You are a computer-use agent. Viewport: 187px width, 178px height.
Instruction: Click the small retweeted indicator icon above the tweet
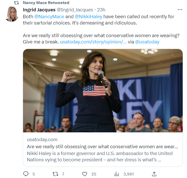click(x=16, y=3)
